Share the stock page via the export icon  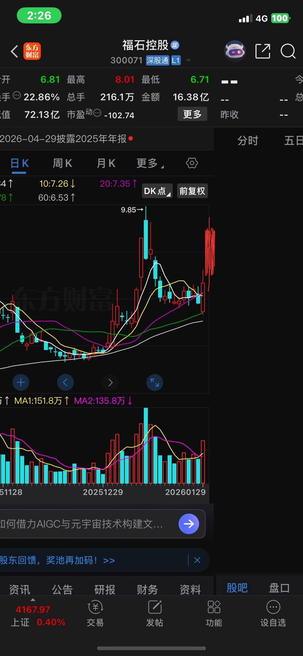click(263, 51)
